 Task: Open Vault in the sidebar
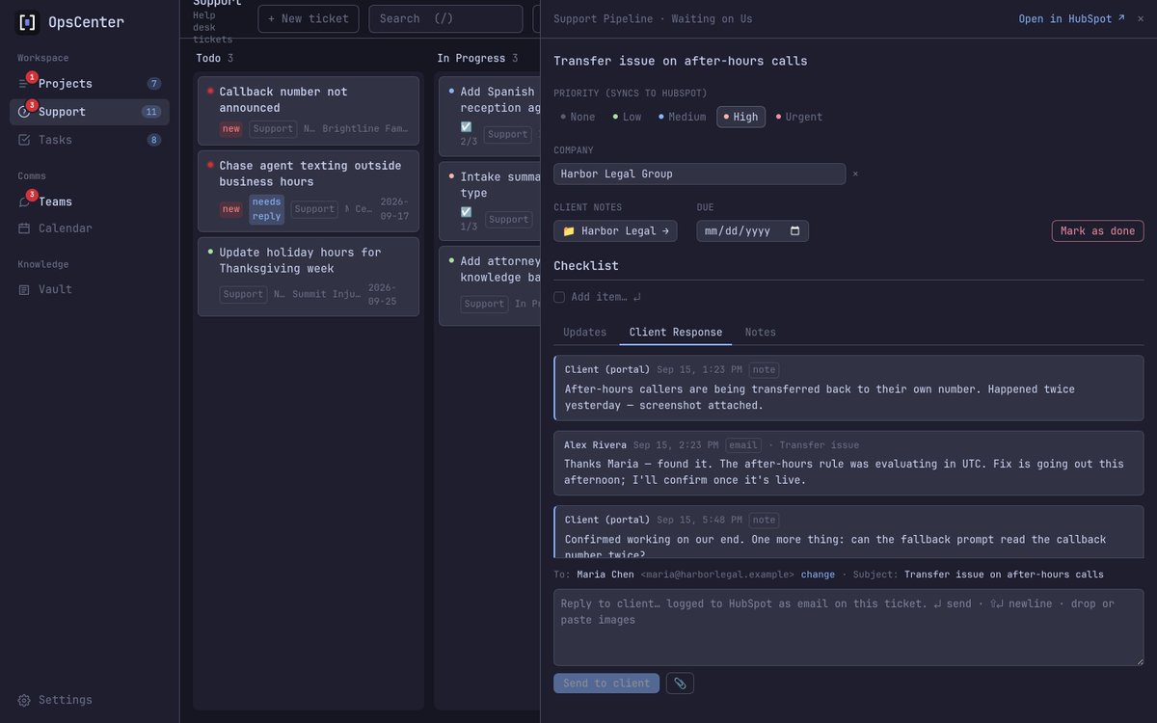pos(90,289)
